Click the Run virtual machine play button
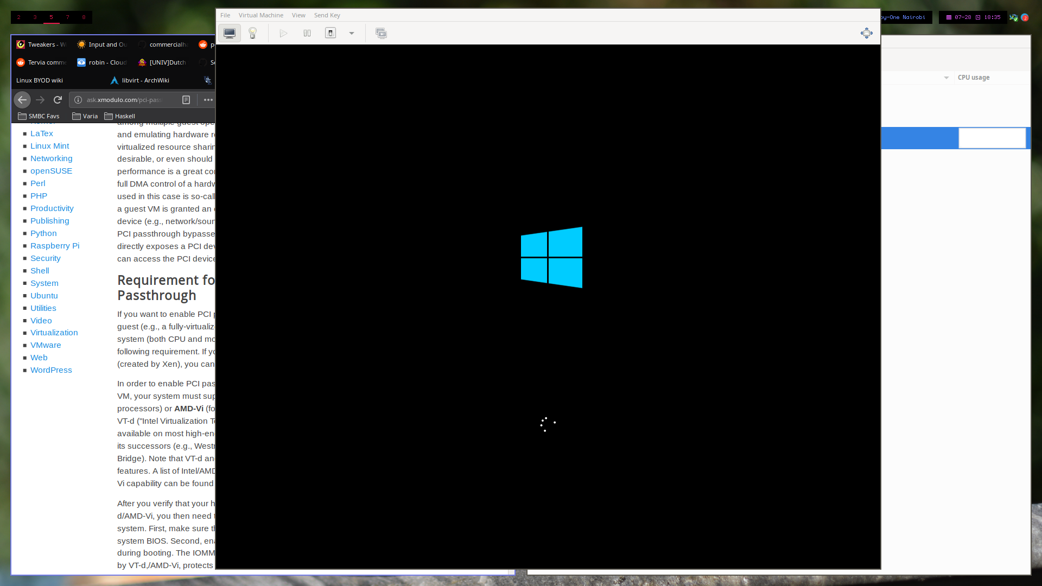The width and height of the screenshot is (1042, 586). [x=283, y=33]
